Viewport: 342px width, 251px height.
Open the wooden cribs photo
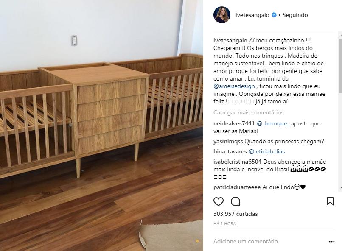[101, 126]
